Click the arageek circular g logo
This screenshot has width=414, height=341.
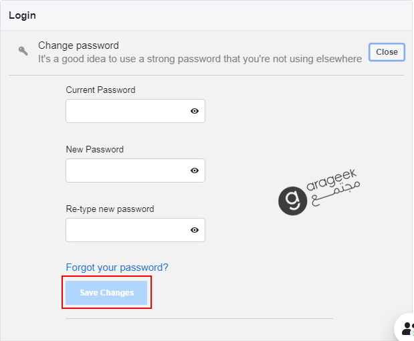[292, 201]
